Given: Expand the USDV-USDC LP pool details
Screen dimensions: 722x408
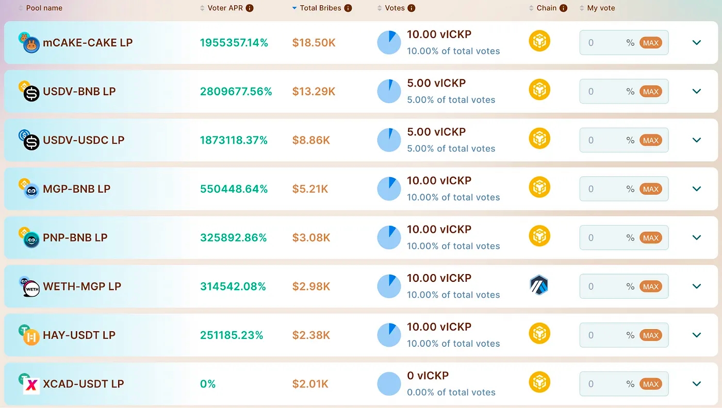Looking at the screenshot, I should (697, 140).
